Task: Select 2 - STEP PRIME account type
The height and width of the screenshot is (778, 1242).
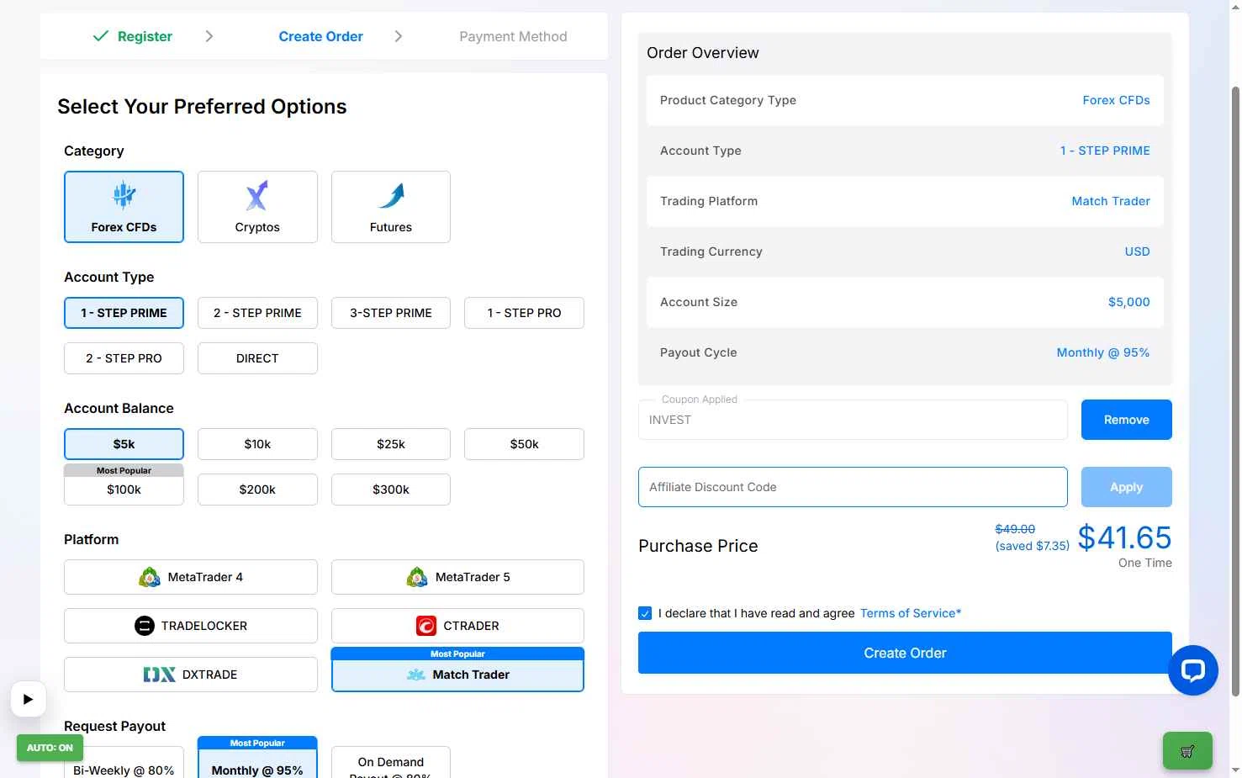Action: [x=257, y=313]
